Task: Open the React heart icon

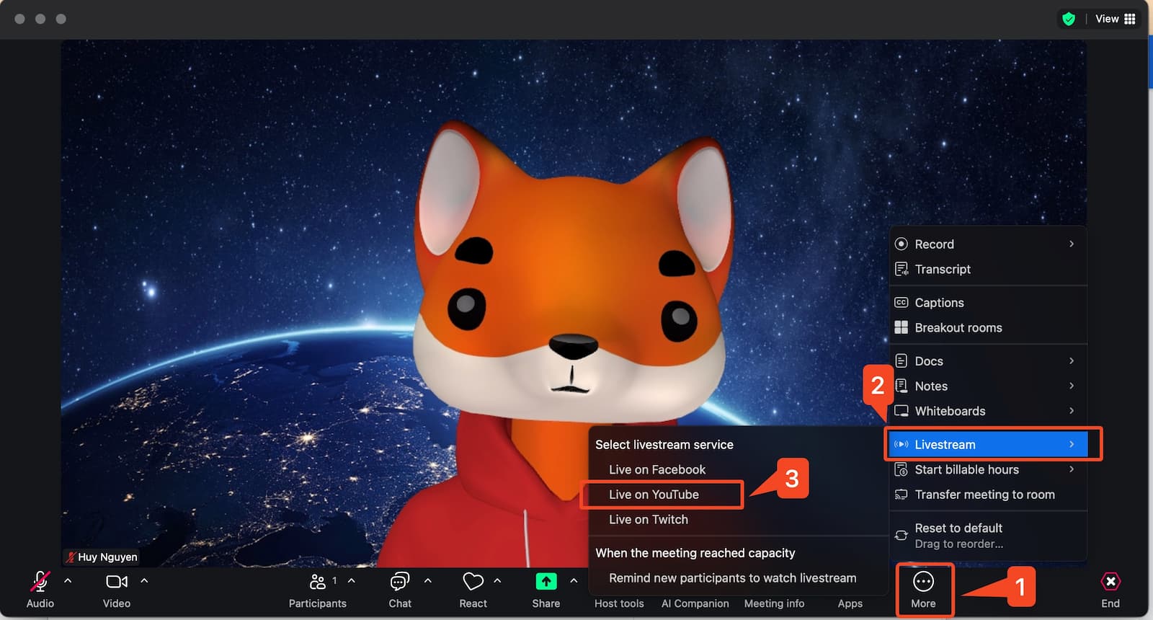Action: point(473,581)
